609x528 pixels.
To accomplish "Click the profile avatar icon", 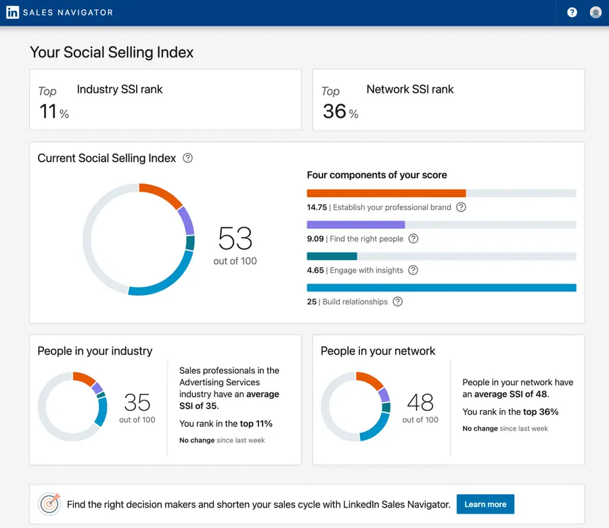I will coord(596,12).
